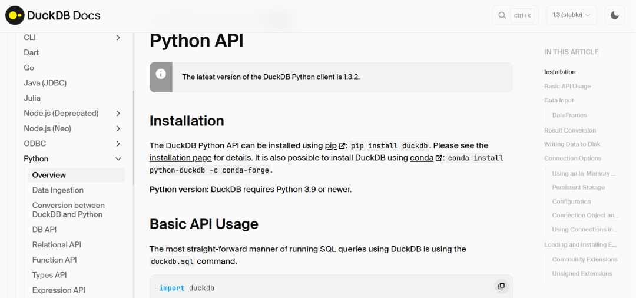
Task: Jump to Connection Object outline entry
Action: (585, 216)
